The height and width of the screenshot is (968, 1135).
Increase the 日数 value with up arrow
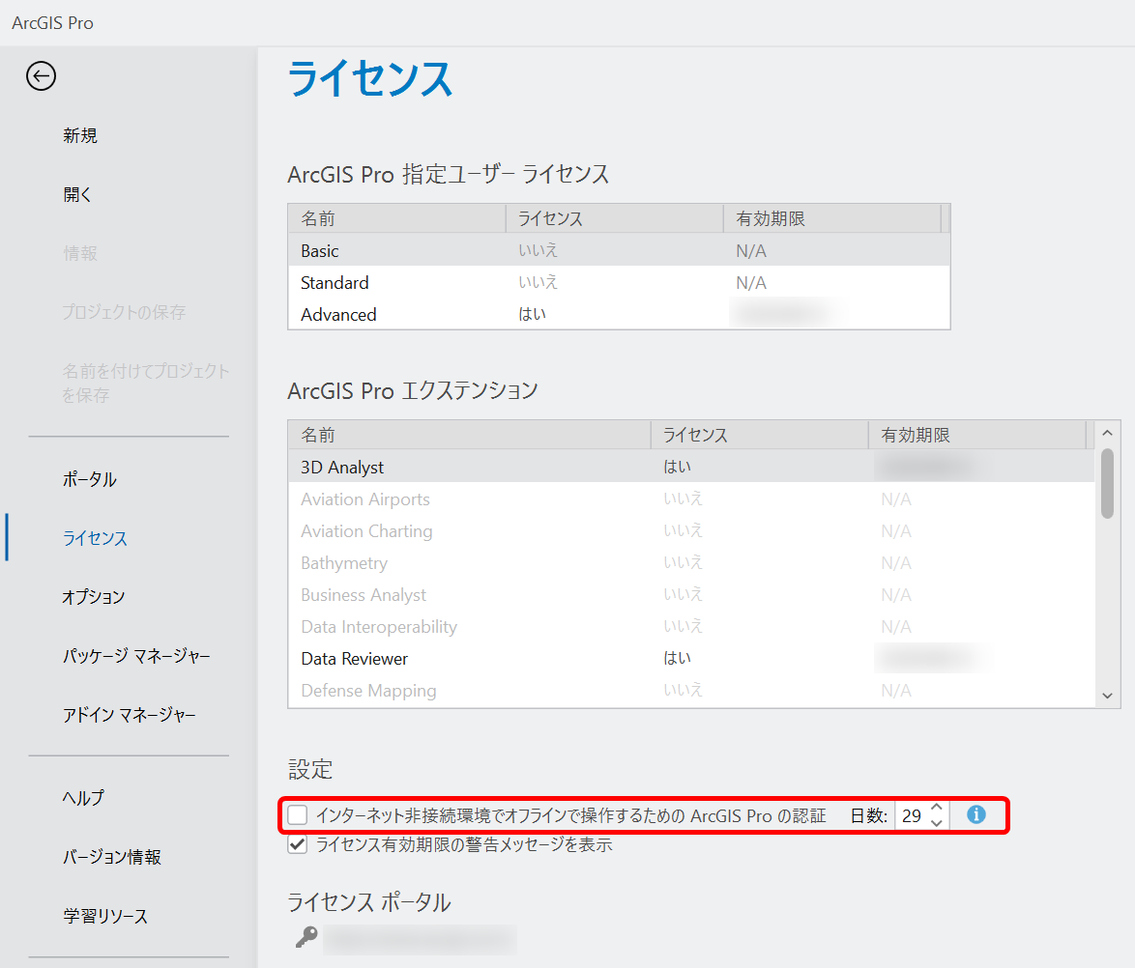tap(936, 808)
